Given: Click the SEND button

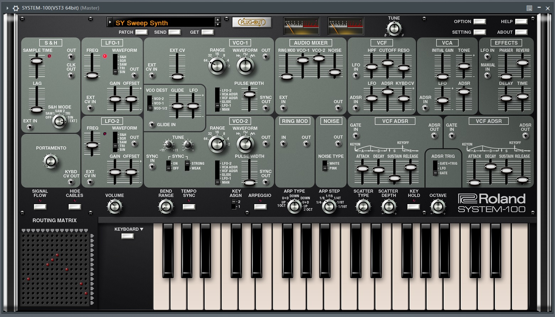Looking at the screenshot, I should [x=174, y=32].
